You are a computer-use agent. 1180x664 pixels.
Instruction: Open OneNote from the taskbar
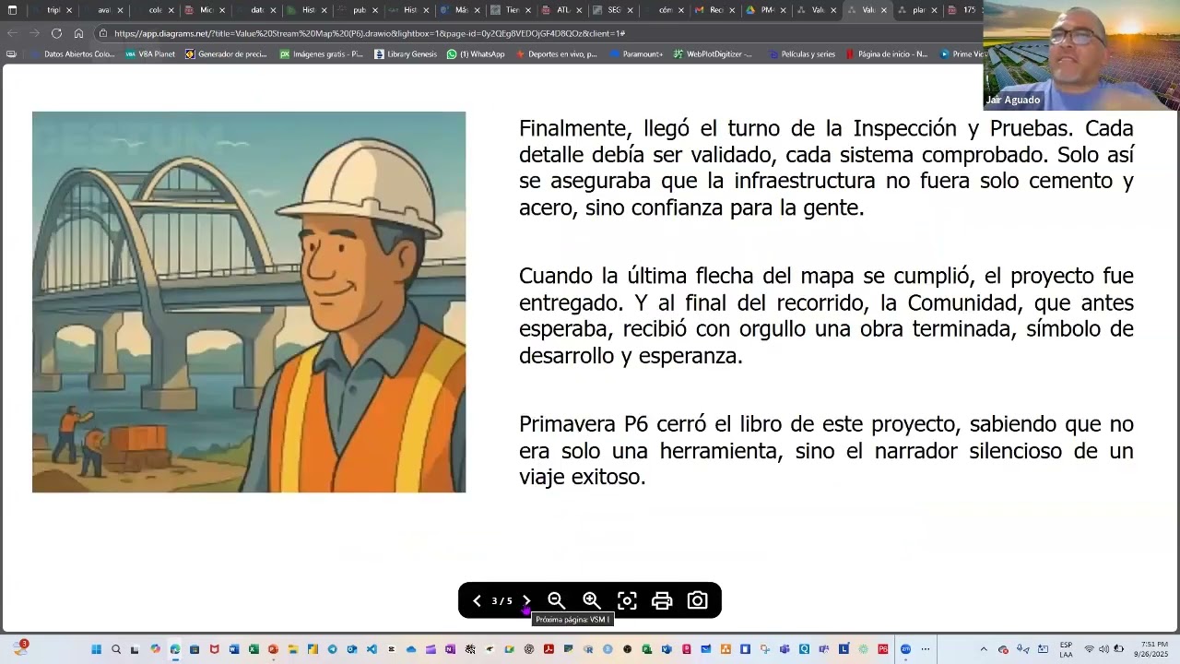tap(450, 649)
